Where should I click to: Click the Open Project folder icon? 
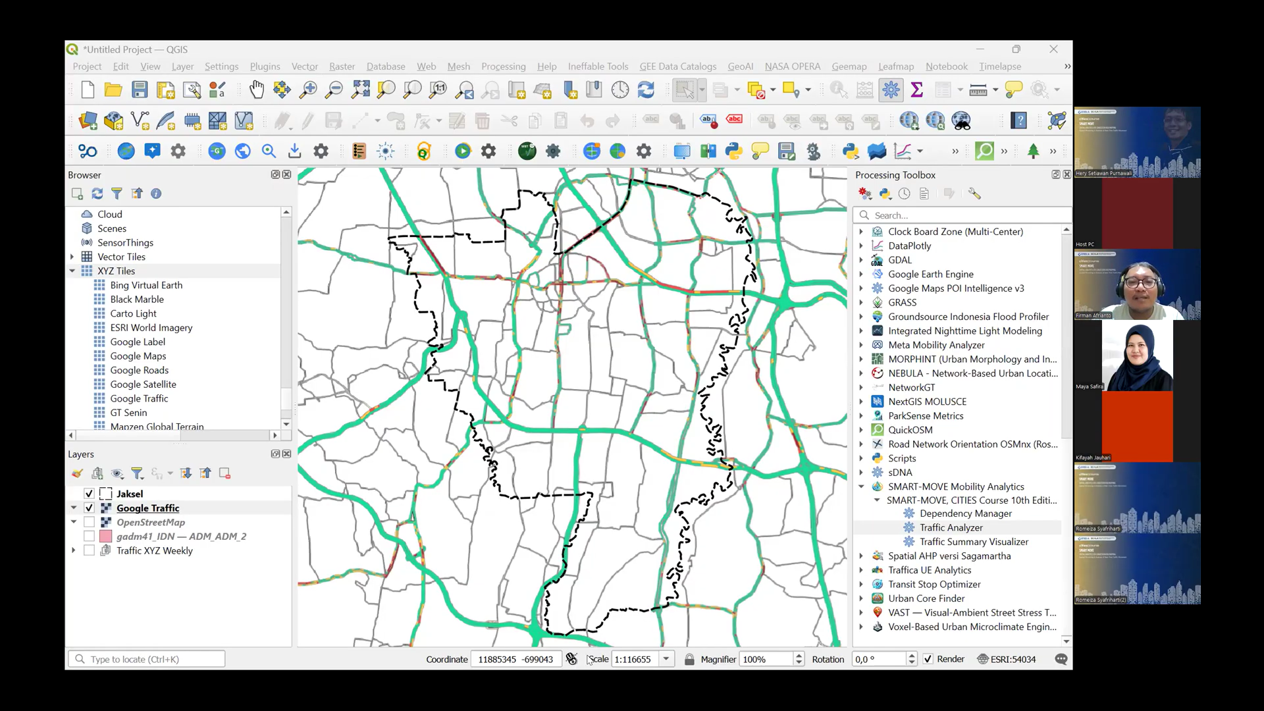pyautogui.click(x=113, y=90)
